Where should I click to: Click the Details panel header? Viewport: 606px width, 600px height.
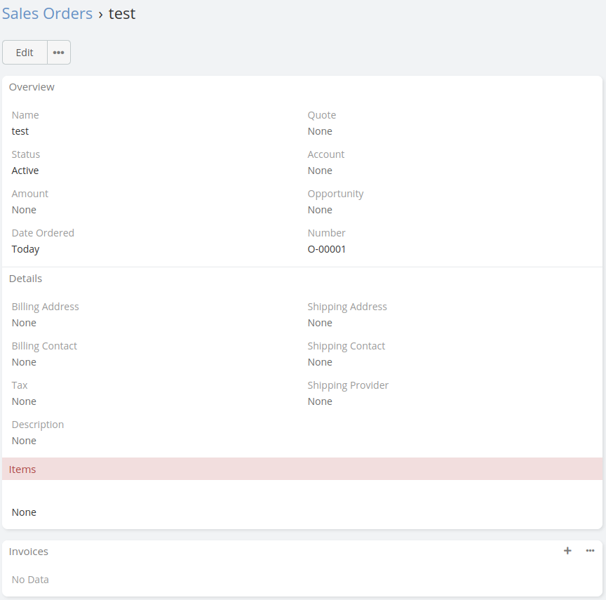26,279
